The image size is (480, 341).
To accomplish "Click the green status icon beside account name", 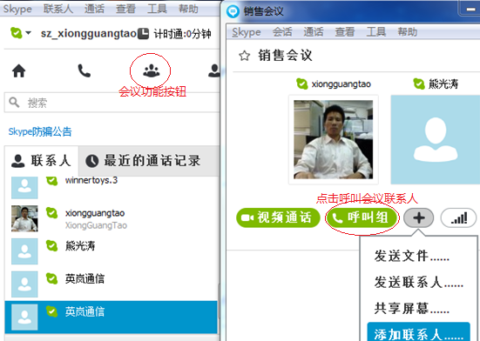I will click(x=16, y=33).
